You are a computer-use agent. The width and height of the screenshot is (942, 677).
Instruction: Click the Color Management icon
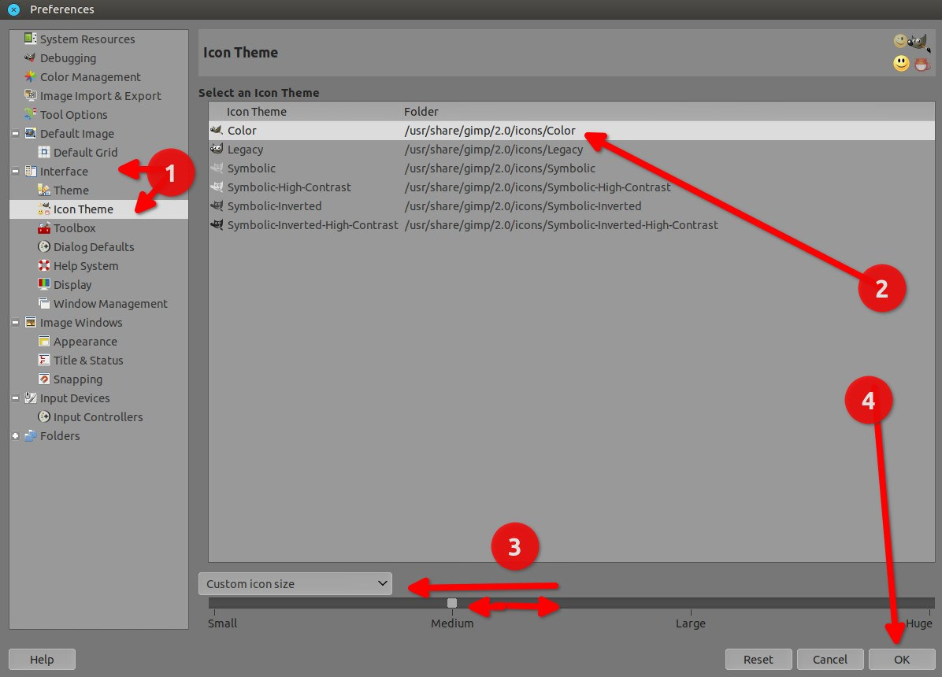click(30, 76)
